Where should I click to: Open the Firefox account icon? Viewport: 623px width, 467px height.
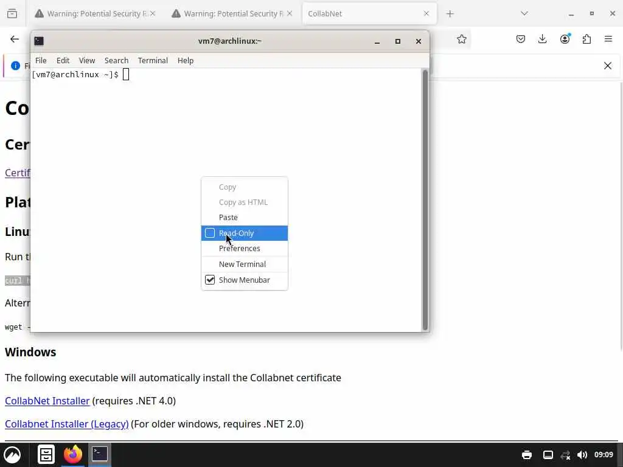click(565, 38)
